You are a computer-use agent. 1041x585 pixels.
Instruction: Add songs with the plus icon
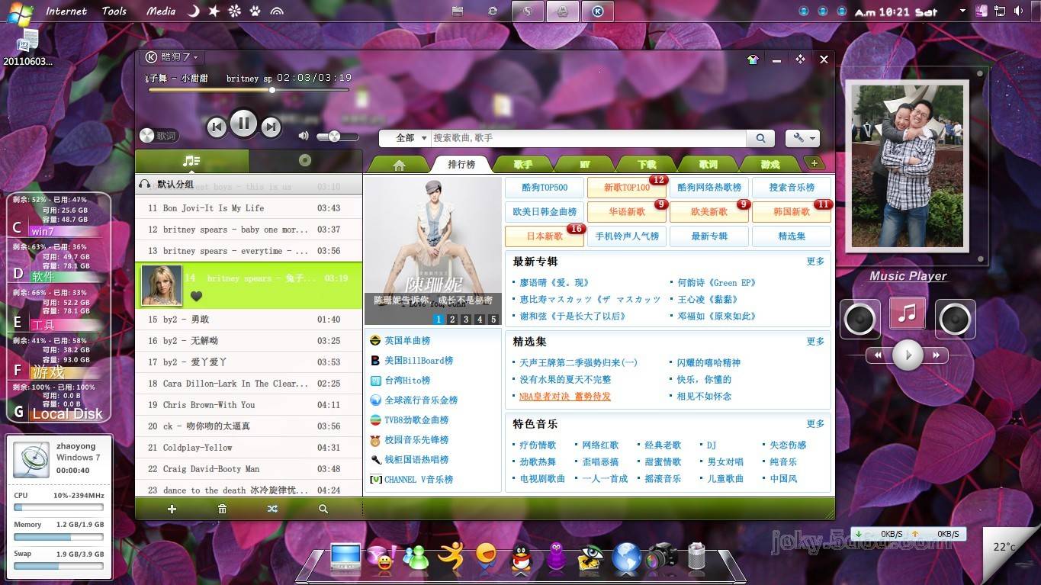click(x=172, y=509)
